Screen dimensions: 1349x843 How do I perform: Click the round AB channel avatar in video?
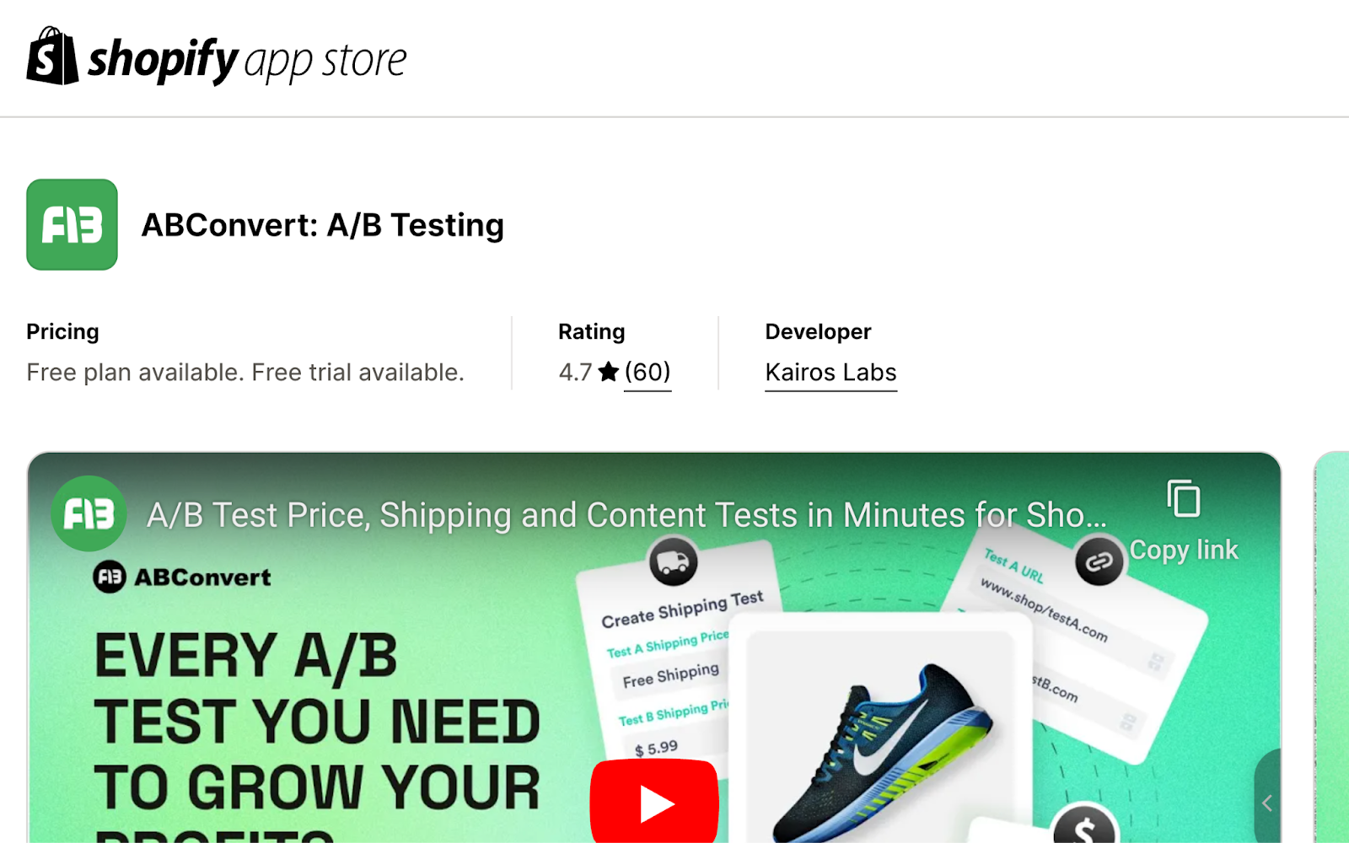click(89, 513)
